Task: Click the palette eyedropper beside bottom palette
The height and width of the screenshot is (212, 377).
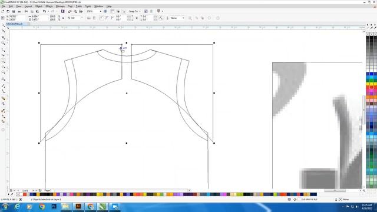Action: click(12, 194)
